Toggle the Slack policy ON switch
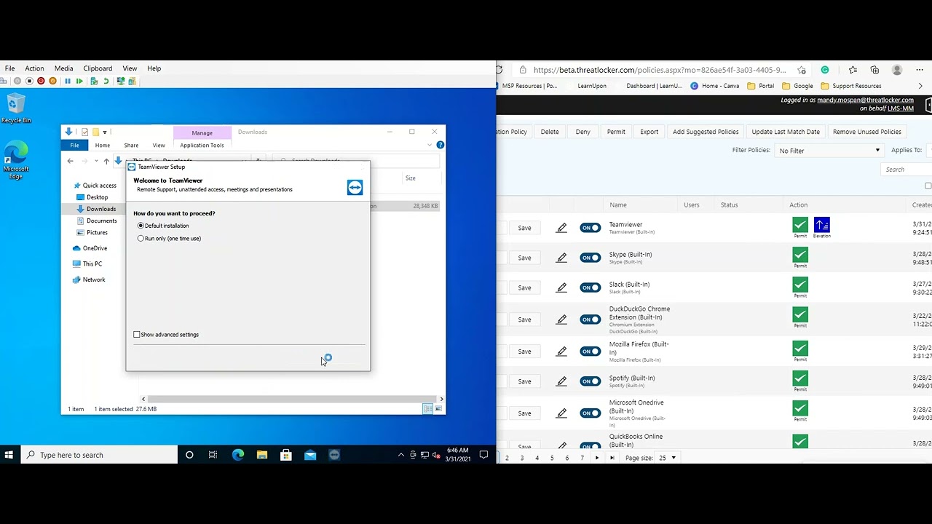Viewport: 932px width, 524px height. (590, 287)
